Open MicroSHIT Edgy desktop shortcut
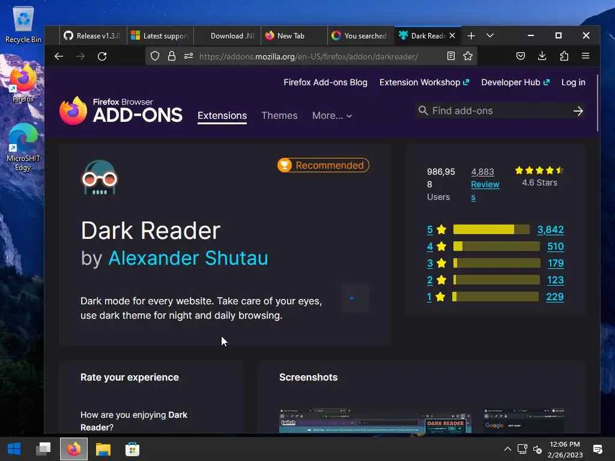The width and height of the screenshot is (615, 461). click(x=23, y=148)
